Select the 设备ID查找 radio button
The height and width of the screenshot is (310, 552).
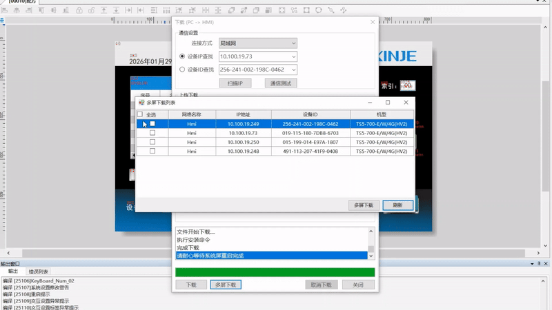tap(182, 70)
